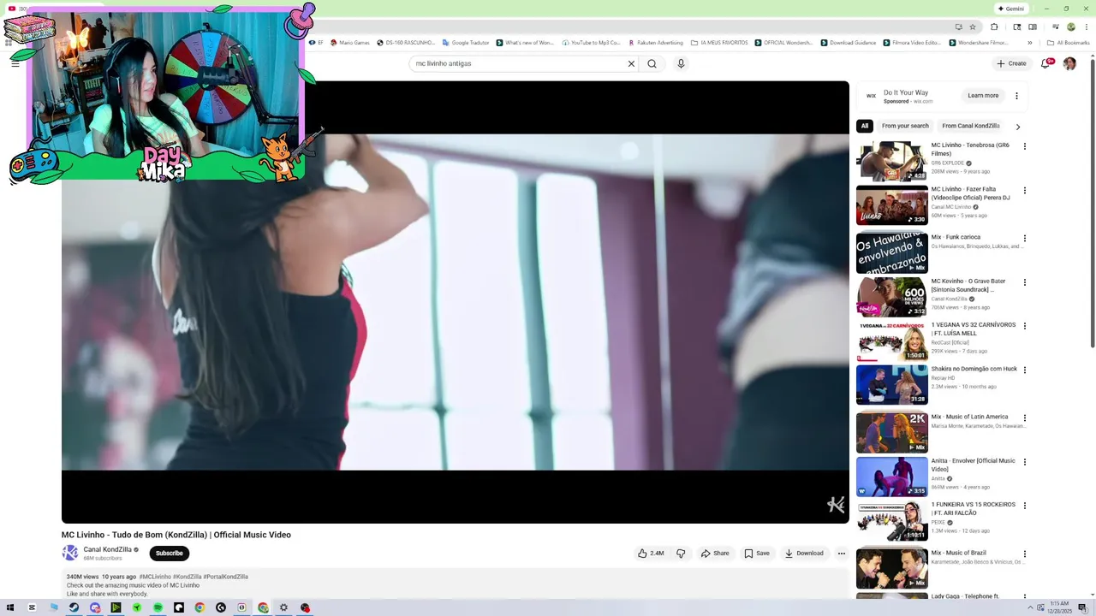Select the From Canal KondZilla chip
Viewport: 1096px width, 616px height.
coord(971,126)
